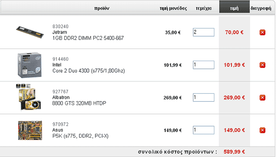Open the 1GB DDR2 DIMM PC2 5400-667 link
The width and height of the screenshot is (276, 157).
[88, 38]
